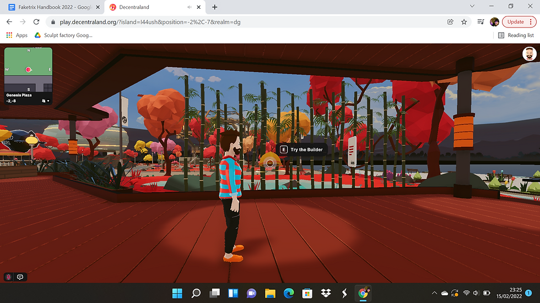Click the Try the Builder prompt
The image size is (540, 303).
pyautogui.click(x=302, y=150)
